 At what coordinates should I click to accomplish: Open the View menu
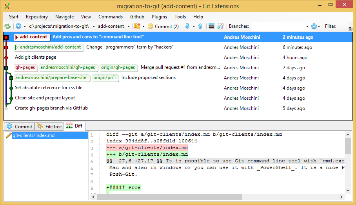point(86,17)
